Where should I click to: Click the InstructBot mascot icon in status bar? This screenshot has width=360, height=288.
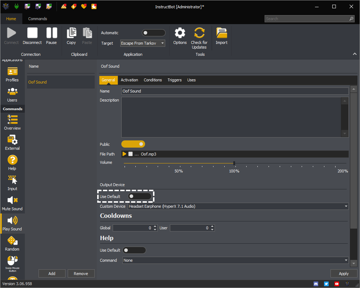pos(347,284)
